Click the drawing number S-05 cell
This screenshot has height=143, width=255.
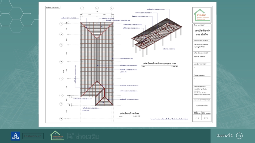(x=197, y=118)
